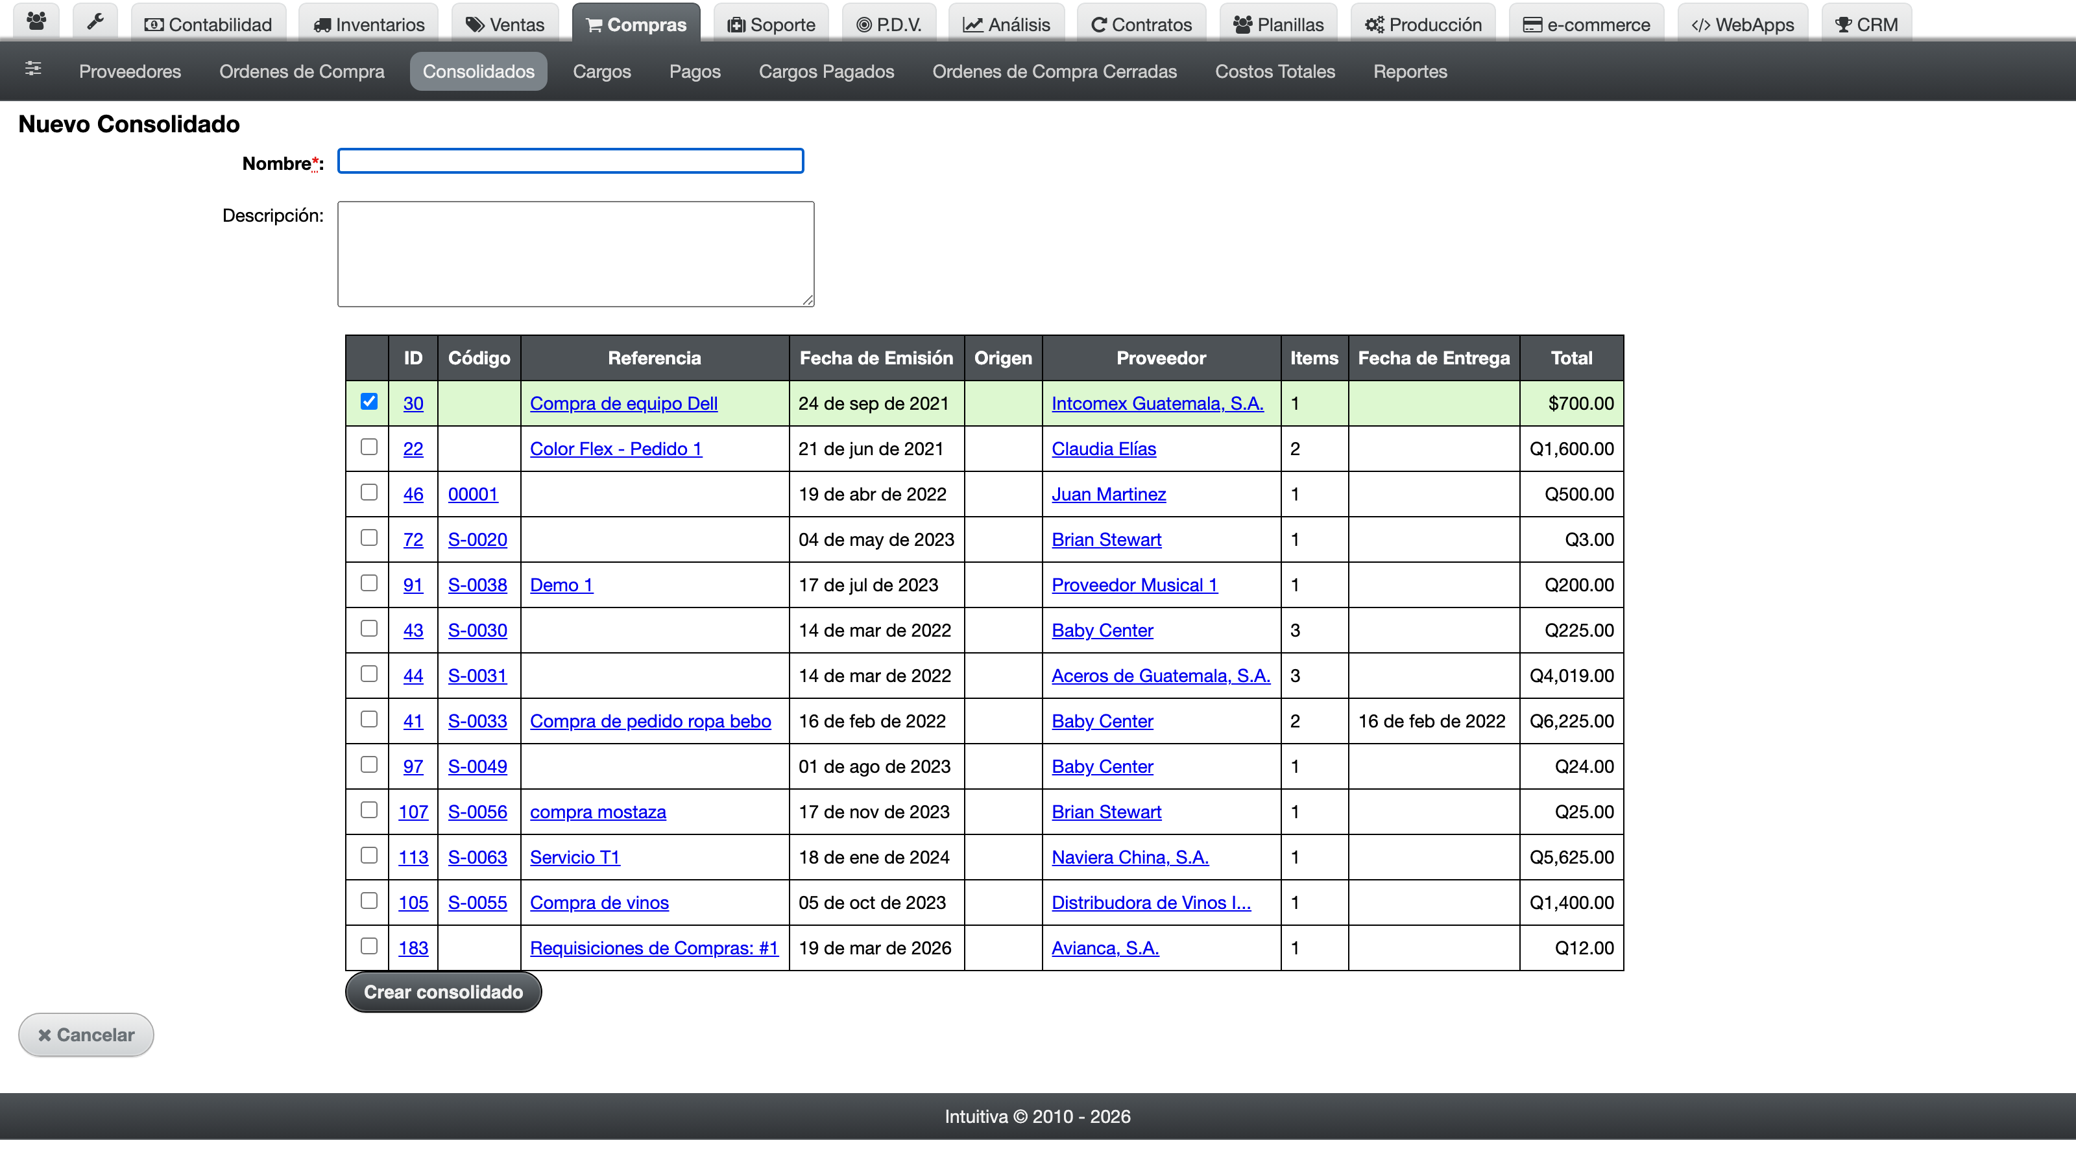
Task: Click the 16 de feb de 2022 delivery date
Action: click(x=1431, y=721)
